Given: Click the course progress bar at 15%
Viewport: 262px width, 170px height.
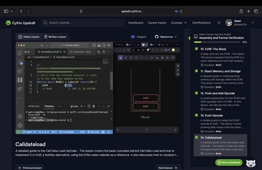Looking at the screenshot, I should 217,42.
